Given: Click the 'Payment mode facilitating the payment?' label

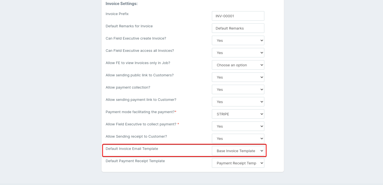Looking at the screenshot, I should tap(140, 112).
